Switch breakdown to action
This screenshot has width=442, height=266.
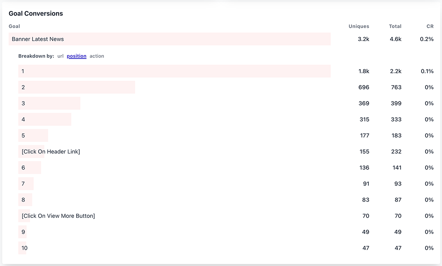97,56
